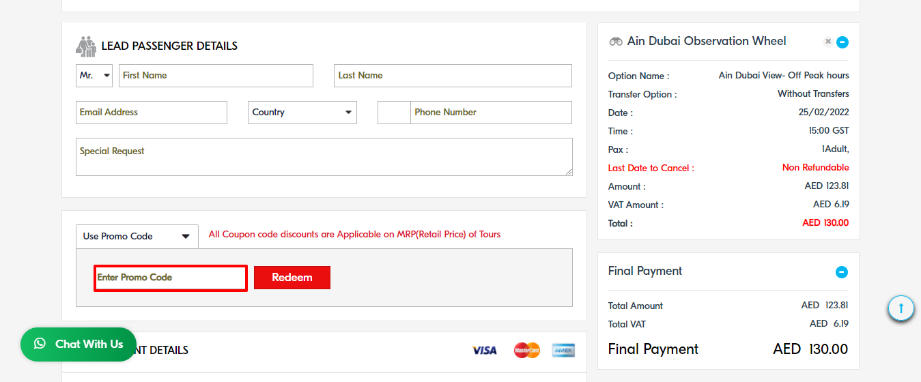Click inside the Special Request text area

tap(324, 157)
